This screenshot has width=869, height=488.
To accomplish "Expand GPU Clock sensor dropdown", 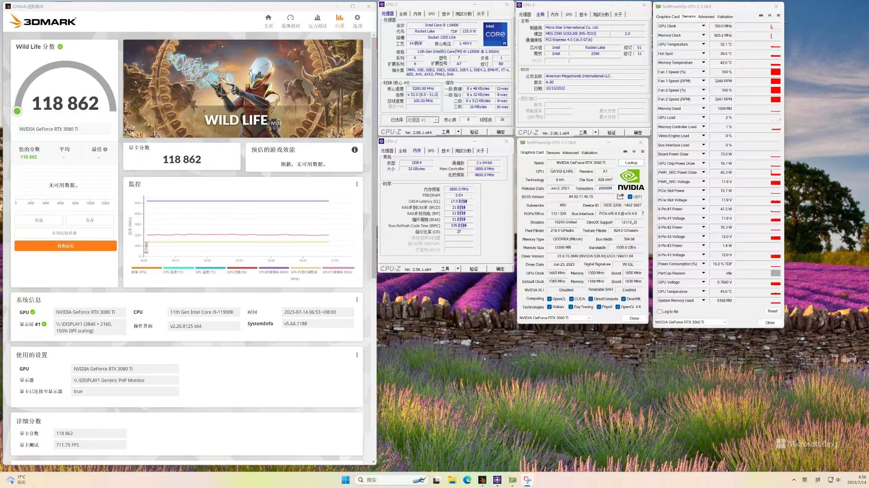I will click(x=703, y=26).
